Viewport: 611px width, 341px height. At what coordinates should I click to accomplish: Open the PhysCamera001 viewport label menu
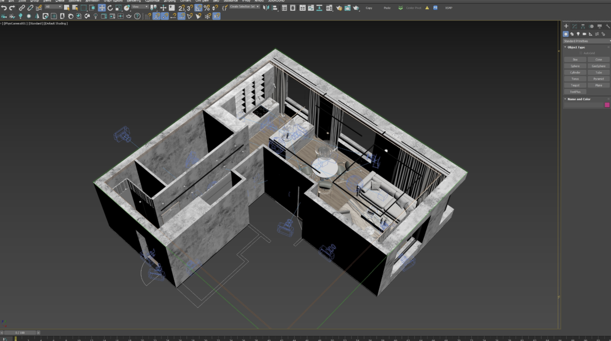[x=15, y=24]
